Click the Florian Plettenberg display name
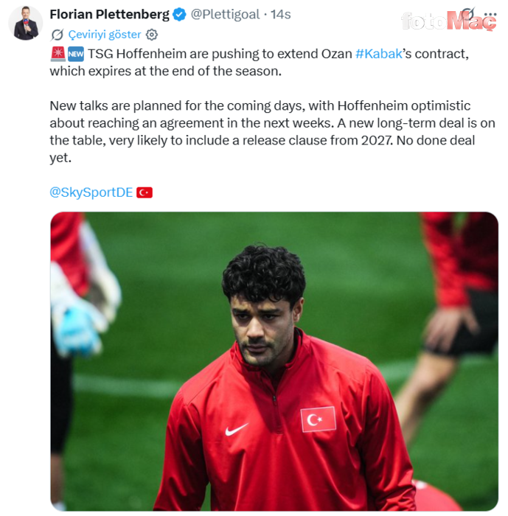This screenshot has width=508, height=516. [109, 15]
